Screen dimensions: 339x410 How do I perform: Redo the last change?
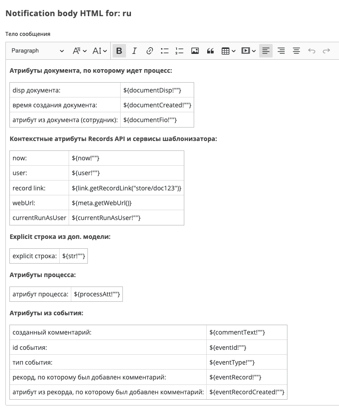click(x=326, y=51)
